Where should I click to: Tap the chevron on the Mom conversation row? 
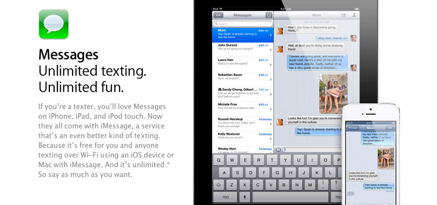point(270,35)
